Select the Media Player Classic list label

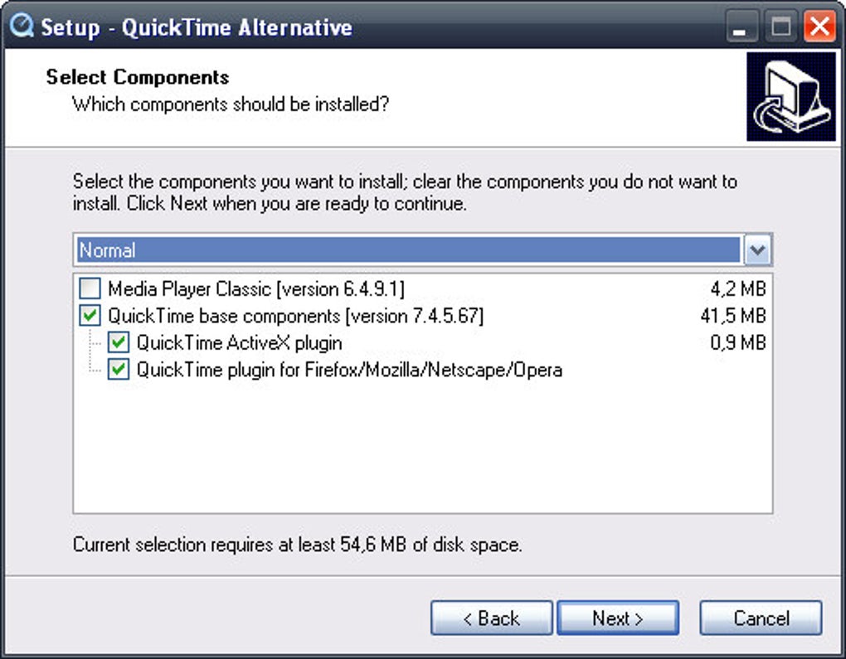[x=256, y=289]
